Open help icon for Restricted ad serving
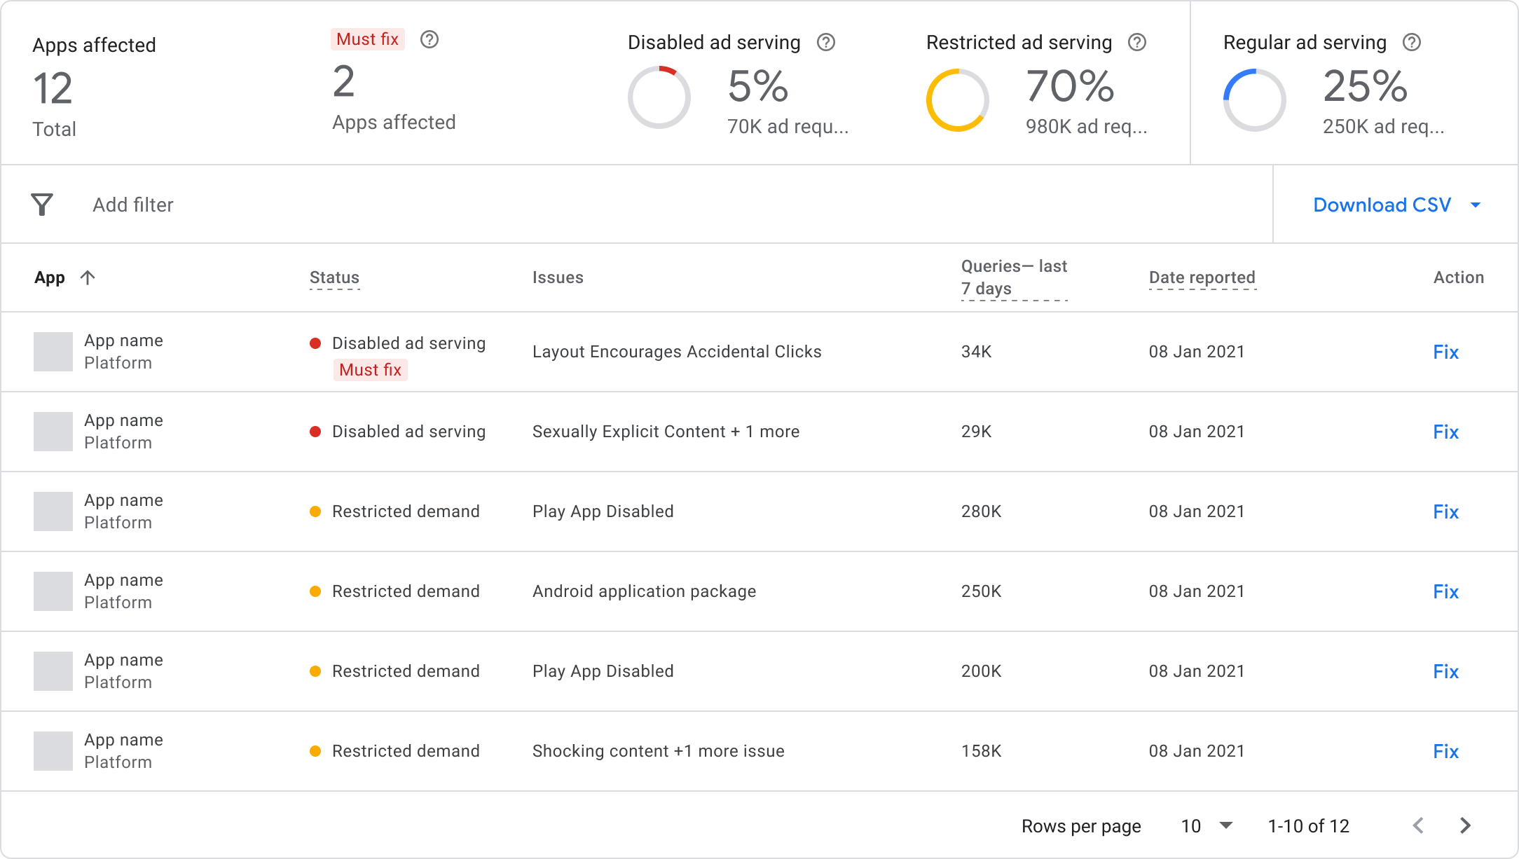Viewport: 1519px width, 859px height. 1137,42
